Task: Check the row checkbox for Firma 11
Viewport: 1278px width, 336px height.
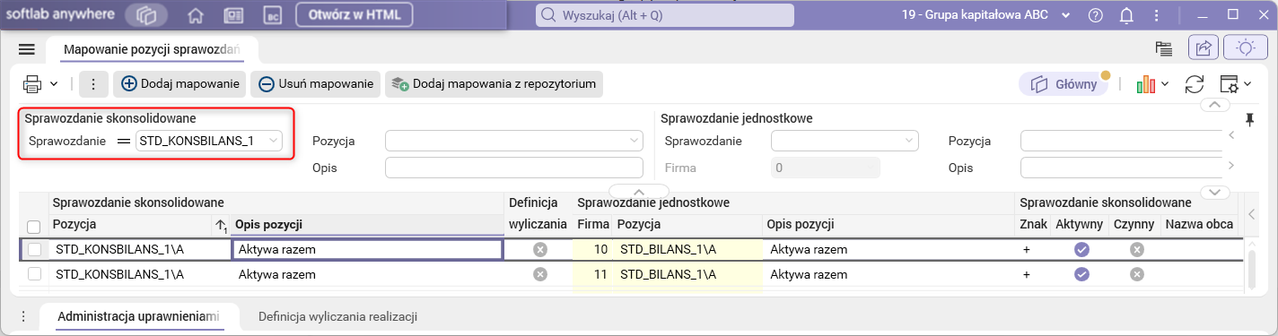Action: (35, 275)
